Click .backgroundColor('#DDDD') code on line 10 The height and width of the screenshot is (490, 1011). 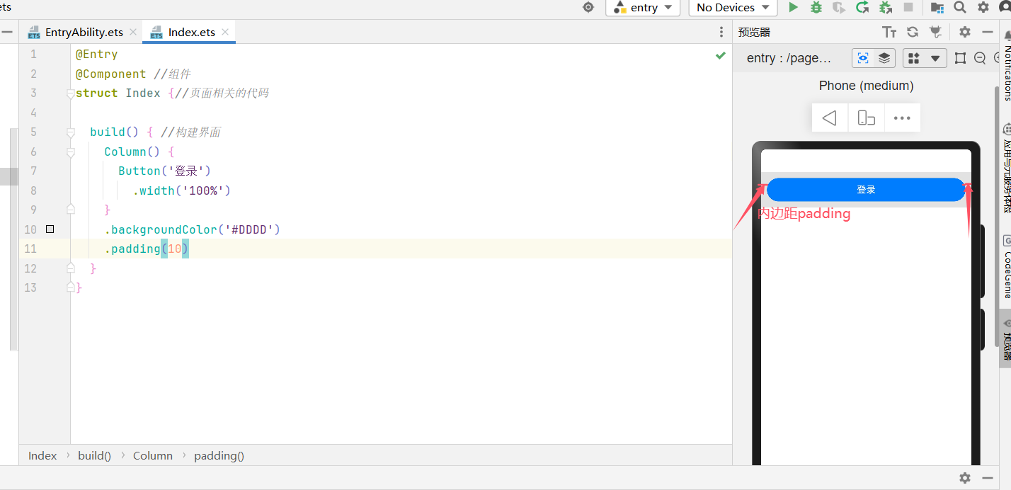193,229
